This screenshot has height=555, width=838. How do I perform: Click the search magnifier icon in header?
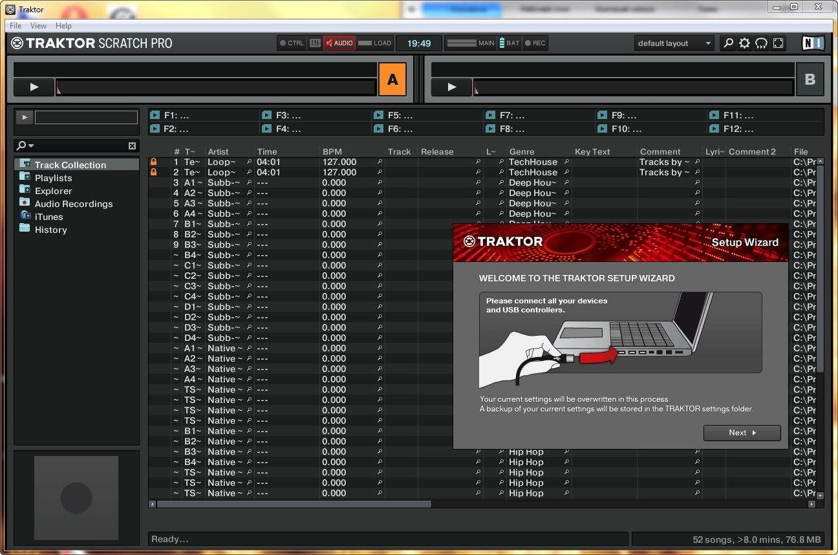729,43
